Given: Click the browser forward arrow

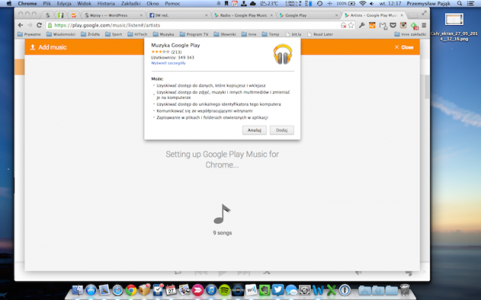Looking at the screenshot, I should (30, 25).
